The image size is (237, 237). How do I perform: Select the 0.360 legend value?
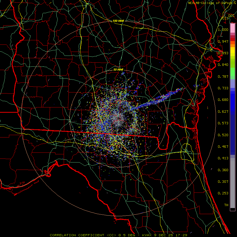(x=223, y=170)
